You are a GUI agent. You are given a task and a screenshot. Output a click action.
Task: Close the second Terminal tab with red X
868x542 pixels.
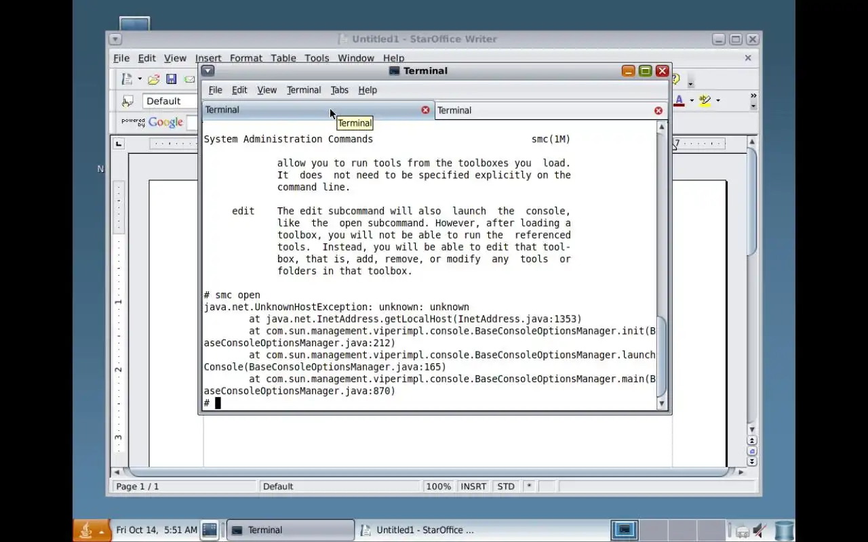click(x=658, y=110)
